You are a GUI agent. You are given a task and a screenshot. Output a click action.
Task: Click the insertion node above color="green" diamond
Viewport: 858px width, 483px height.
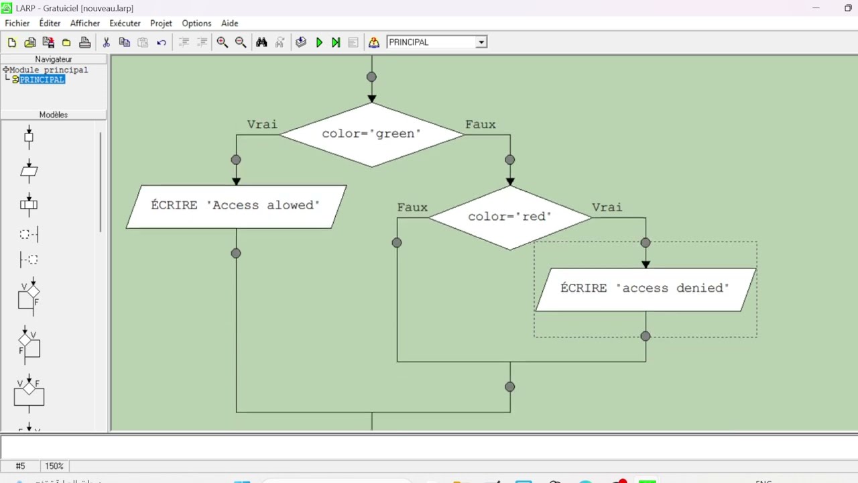371,76
